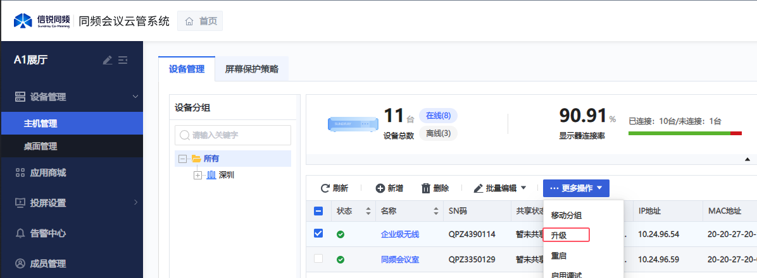The image size is (757, 278).
Task: Open 应用商城 in the sidebar
Action: [x=47, y=172]
